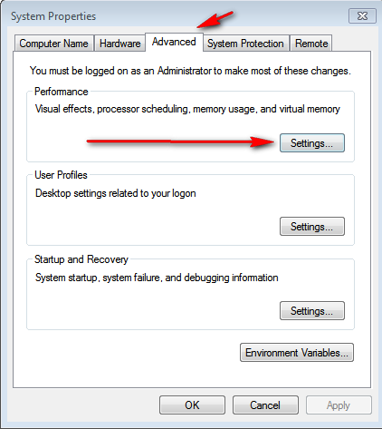Go to the System Protection tab
Viewport: 382px width, 429px height.
[245, 44]
